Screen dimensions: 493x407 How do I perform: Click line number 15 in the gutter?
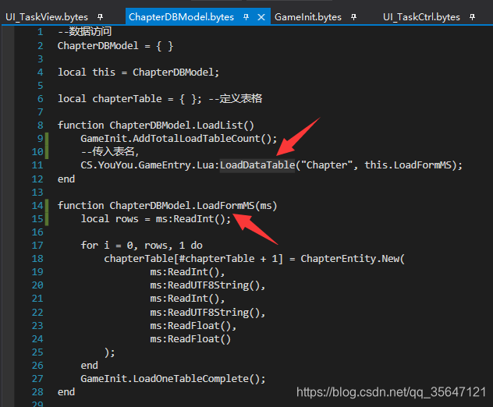37,219
